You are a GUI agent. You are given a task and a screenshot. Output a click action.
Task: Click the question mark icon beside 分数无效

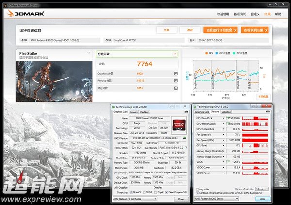(x=175, y=54)
